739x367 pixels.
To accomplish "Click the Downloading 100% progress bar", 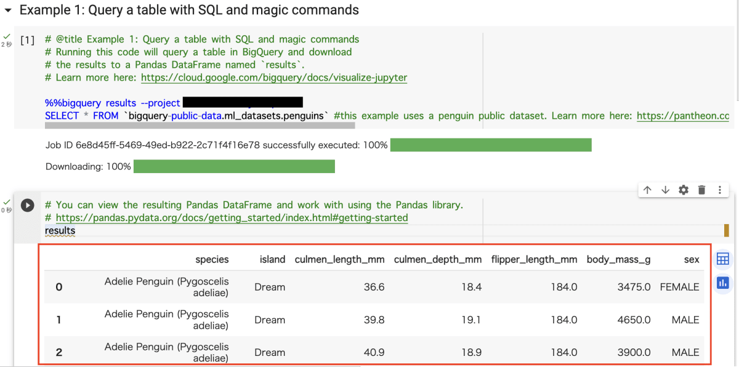I will 234,166.
